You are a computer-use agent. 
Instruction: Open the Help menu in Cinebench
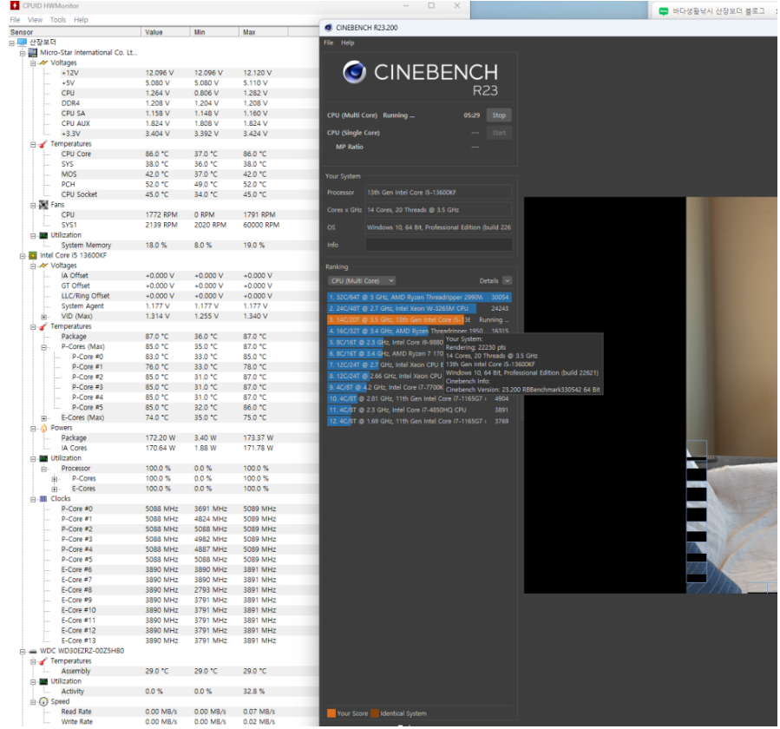pos(347,43)
